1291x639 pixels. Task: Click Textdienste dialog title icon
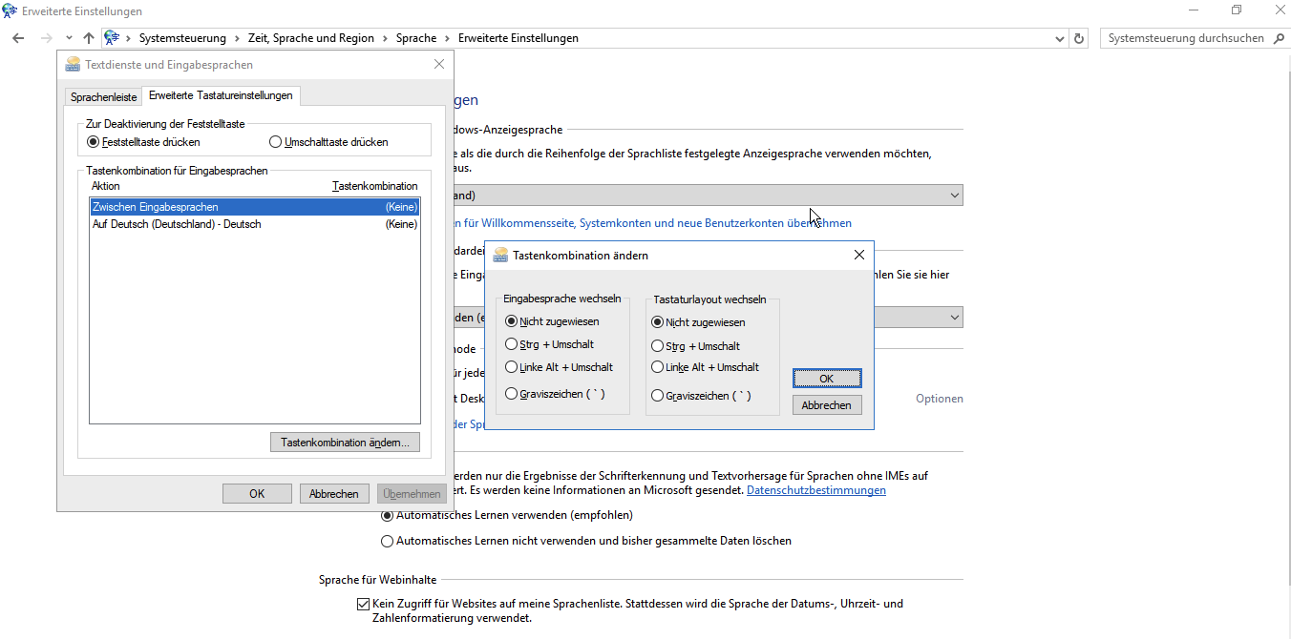click(x=73, y=65)
